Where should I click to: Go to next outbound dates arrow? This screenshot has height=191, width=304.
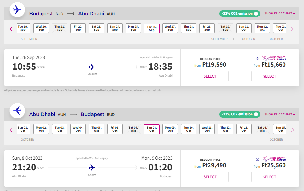point(292,29)
